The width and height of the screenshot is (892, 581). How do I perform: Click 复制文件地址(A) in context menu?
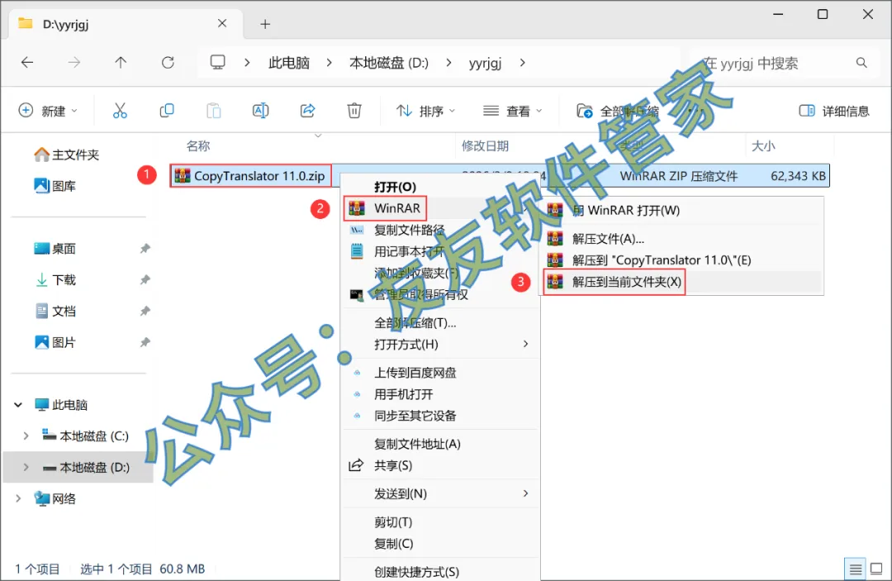(x=441, y=444)
